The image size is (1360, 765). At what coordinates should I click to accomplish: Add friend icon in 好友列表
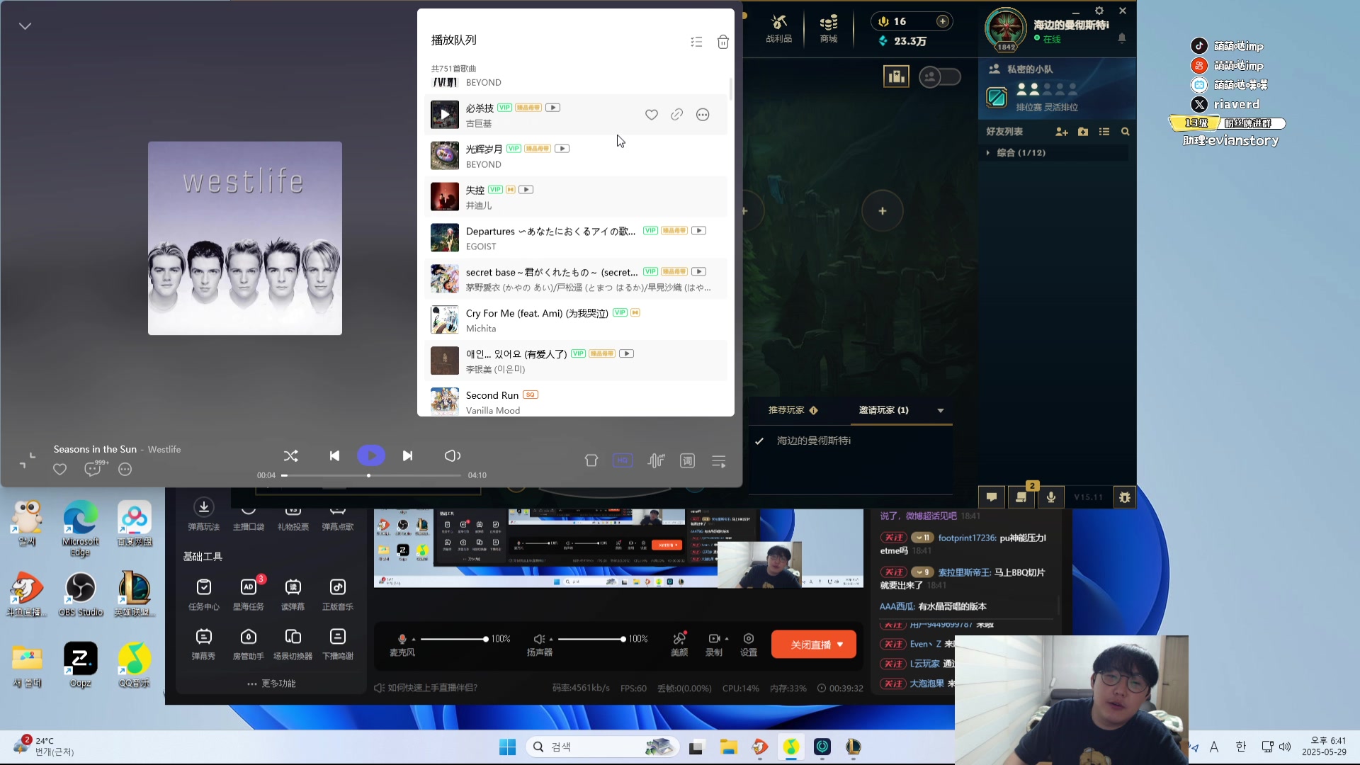[x=1061, y=132]
